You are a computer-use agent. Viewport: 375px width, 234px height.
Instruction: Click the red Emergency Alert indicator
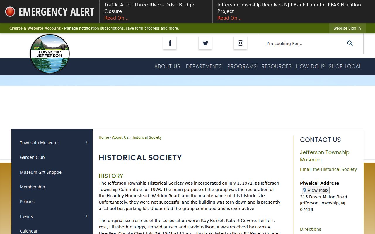[x=10, y=12]
